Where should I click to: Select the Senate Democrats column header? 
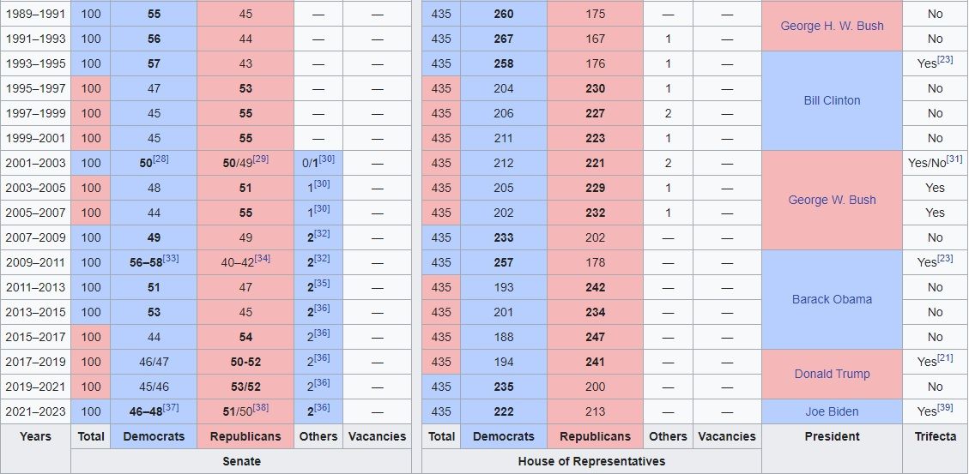(x=154, y=436)
